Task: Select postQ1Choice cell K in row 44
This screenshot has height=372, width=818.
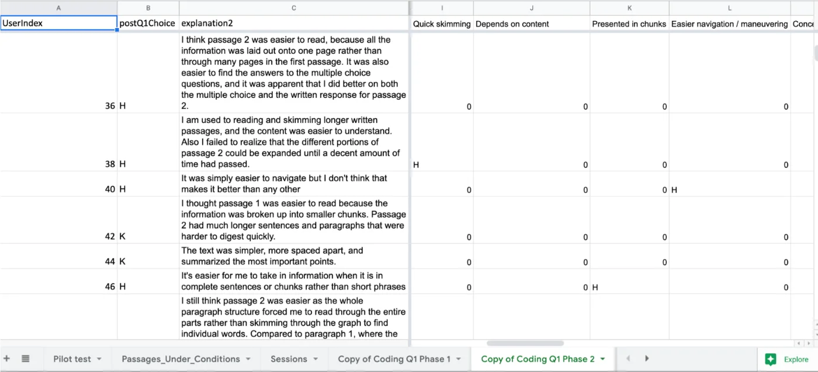Action: pos(148,256)
